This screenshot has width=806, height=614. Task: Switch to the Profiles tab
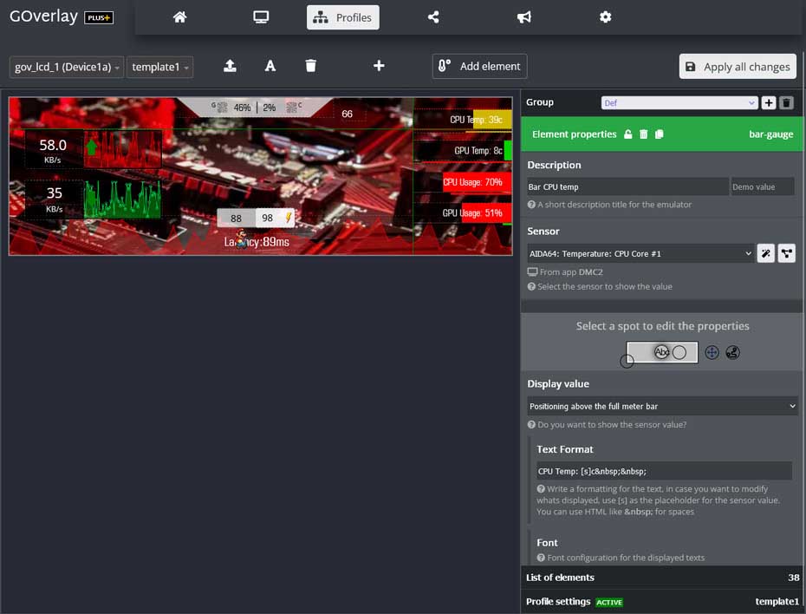tap(342, 17)
